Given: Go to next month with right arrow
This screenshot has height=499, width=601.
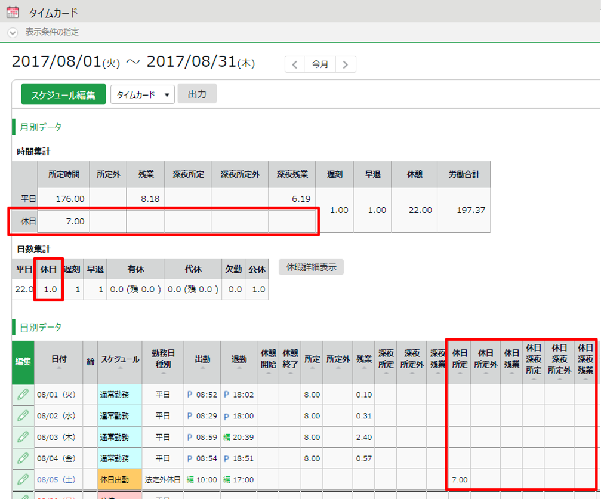Looking at the screenshot, I should tap(346, 64).
